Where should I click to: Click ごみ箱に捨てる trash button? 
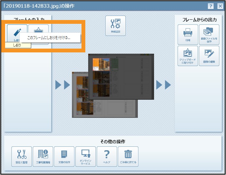128,157
